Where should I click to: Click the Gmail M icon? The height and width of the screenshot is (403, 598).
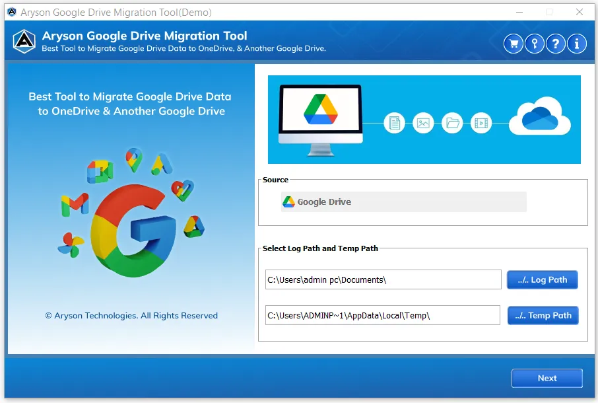tap(75, 204)
